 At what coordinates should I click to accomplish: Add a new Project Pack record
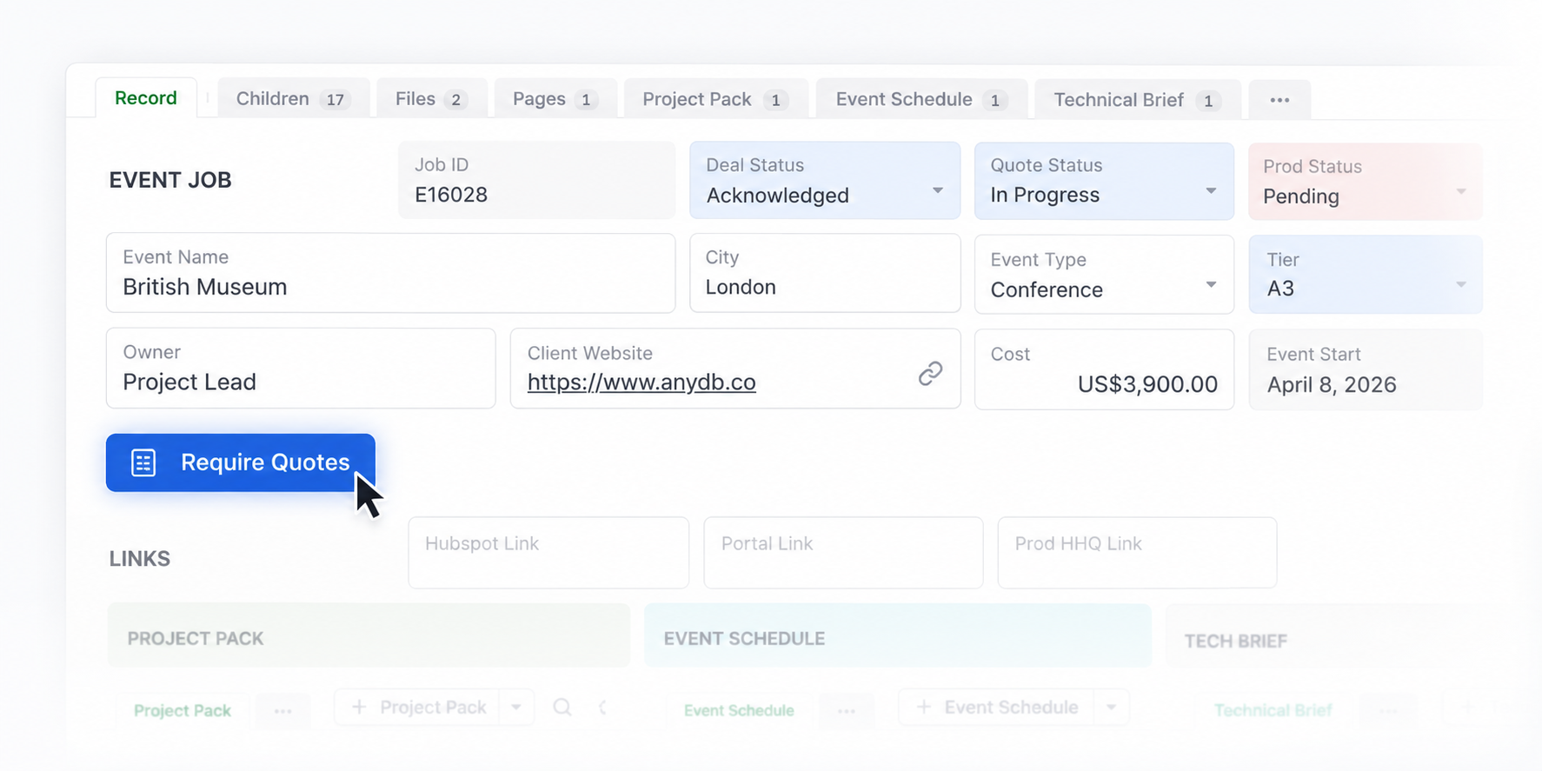tap(417, 708)
